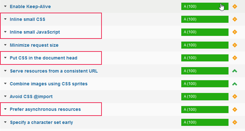Click Serve resources consistent URL grade bar
This screenshot has height=131, width=245.
(x=205, y=71)
